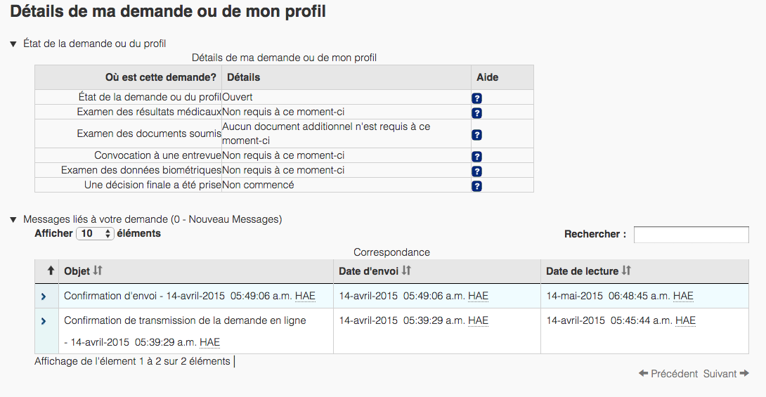Screen dimensions: 766x397
Task: Click HAE abbreviation in first Date d'envoi
Action: [x=478, y=297]
